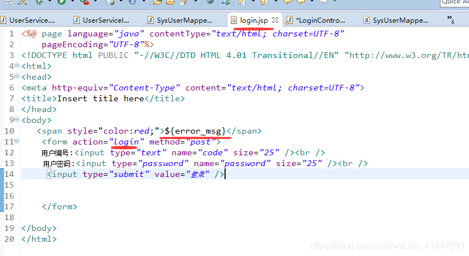Click the Debug bug toolbar icon
469x256 pixels.
tap(39, 2)
